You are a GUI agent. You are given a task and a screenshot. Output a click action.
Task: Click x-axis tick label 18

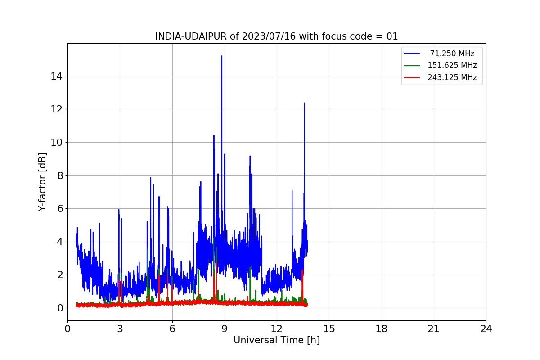click(x=381, y=329)
